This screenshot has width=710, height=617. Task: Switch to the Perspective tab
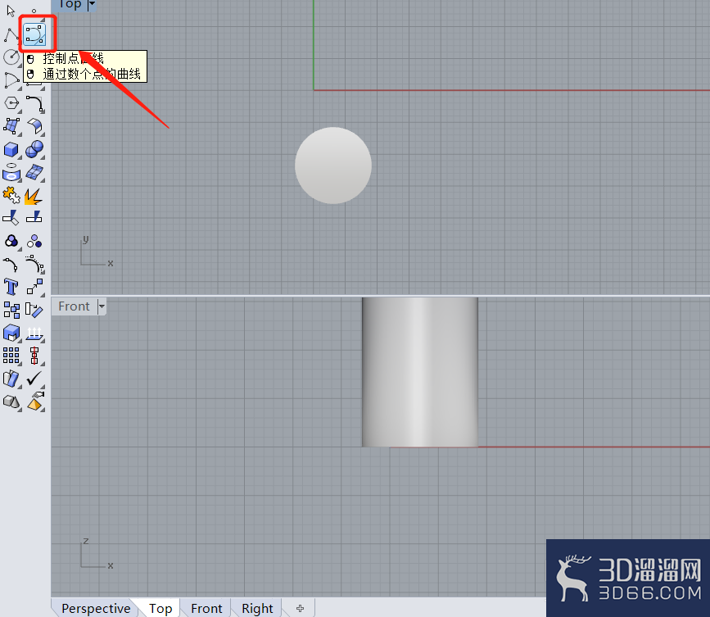click(x=96, y=608)
